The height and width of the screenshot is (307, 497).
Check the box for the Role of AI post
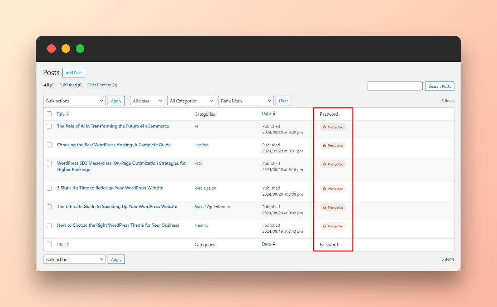pyautogui.click(x=49, y=126)
